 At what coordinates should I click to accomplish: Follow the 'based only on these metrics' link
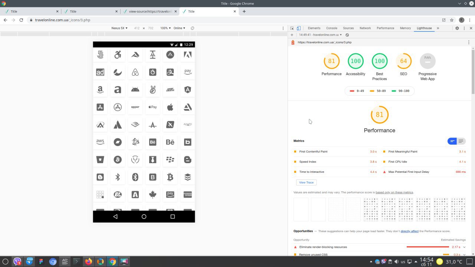point(394,192)
